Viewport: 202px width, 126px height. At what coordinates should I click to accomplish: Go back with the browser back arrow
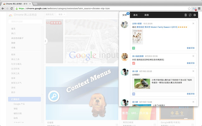click(x=3, y=9)
